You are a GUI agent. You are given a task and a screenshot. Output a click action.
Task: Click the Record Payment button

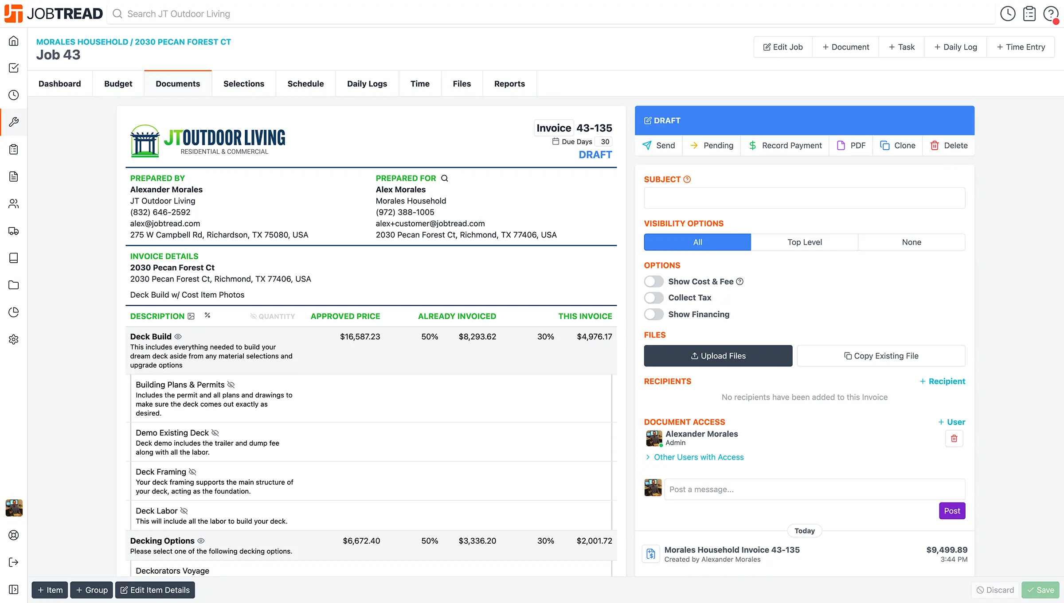click(785, 145)
